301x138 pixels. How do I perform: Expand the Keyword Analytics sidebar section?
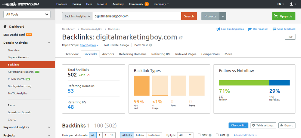[x=49, y=127]
